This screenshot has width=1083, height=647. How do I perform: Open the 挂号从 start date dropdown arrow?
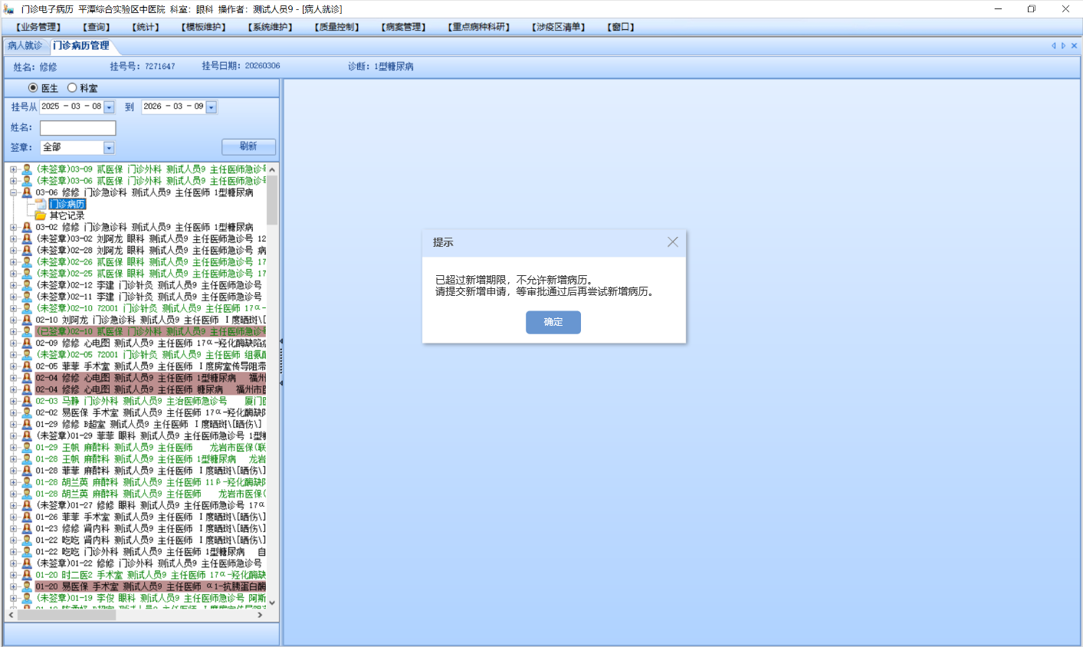pos(109,107)
